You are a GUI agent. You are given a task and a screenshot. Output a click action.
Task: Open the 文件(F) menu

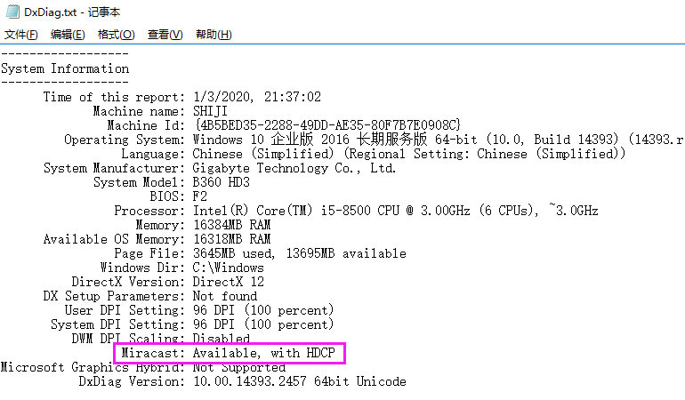tap(21, 35)
